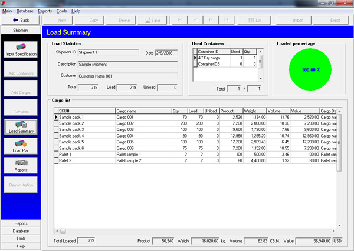Viewport: 354px width, 251px height.
Task: Click the Date field showing 2/9/2006
Action: click(x=166, y=53)
